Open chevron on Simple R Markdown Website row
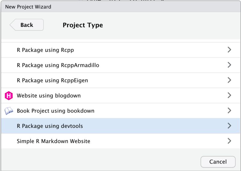This screenshot has height=171, width=241. tap(229, 141)
